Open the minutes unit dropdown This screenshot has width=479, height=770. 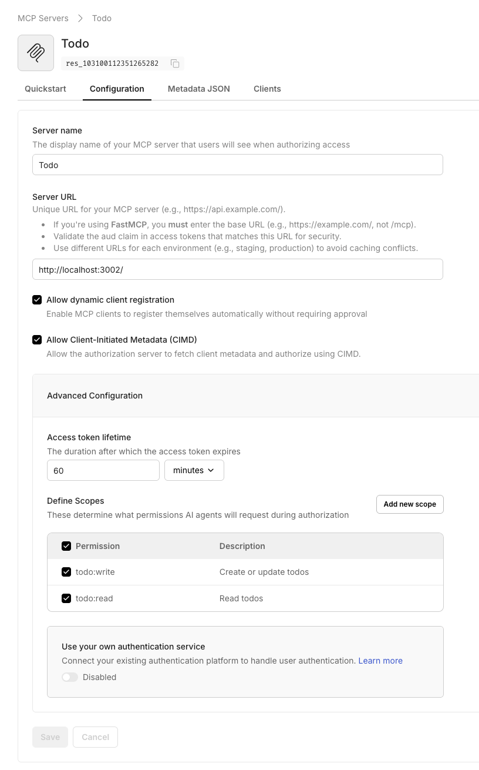tap(194, 470)
